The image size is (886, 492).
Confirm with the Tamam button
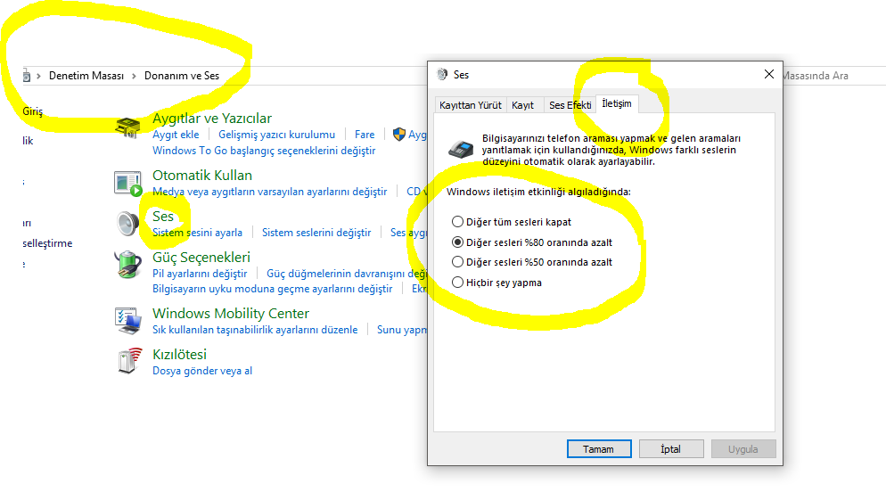click(599, 449)
